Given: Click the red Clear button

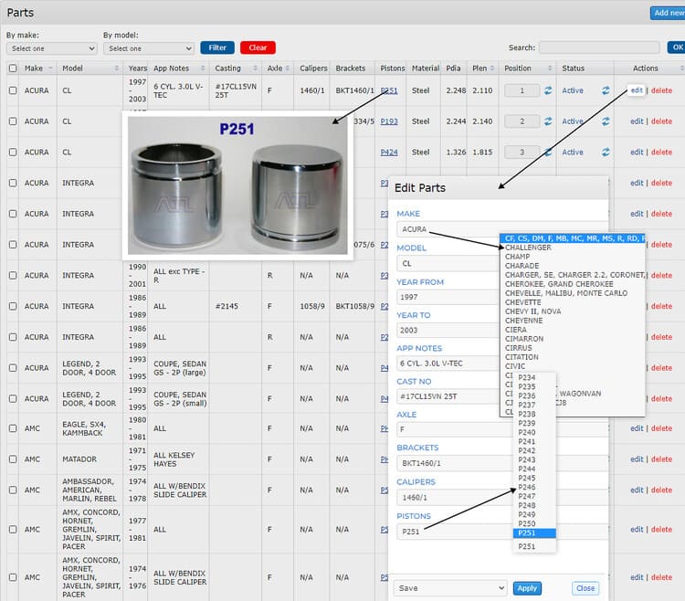Looking at the screenshot, I should (258, 47).
